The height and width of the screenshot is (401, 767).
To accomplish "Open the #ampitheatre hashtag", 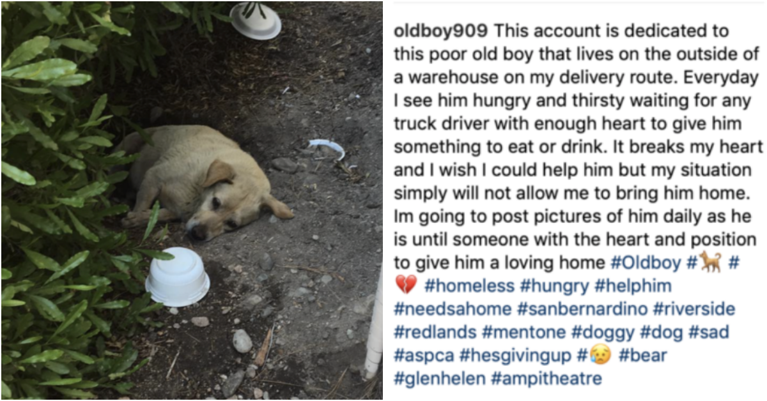I will coord(546,379).
